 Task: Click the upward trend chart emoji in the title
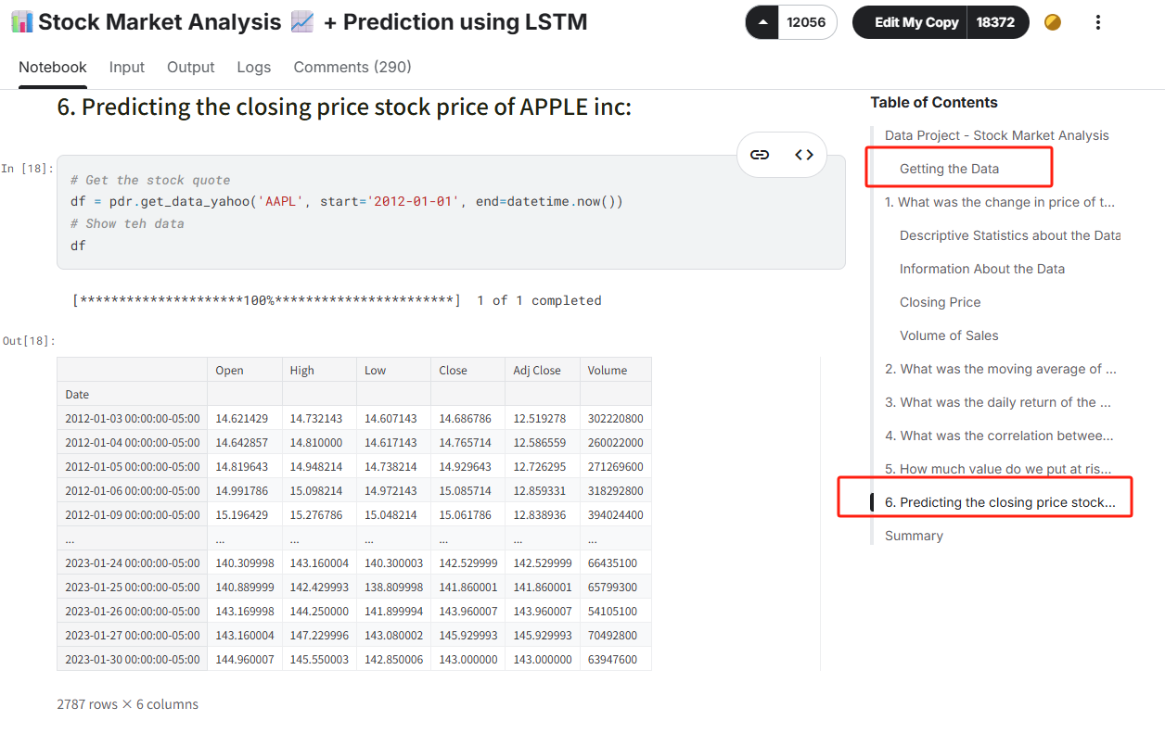coord(302,22)
